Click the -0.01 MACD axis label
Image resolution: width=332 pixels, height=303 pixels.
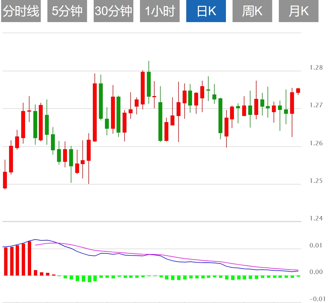(x=317, y=299)
